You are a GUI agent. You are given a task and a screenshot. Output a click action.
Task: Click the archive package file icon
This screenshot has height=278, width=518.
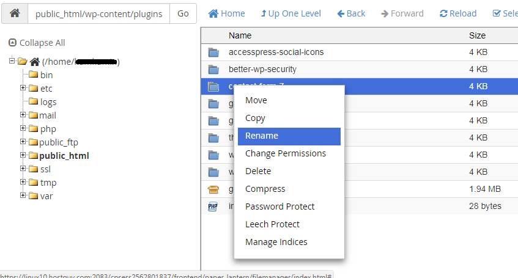[x=213, y=189]
